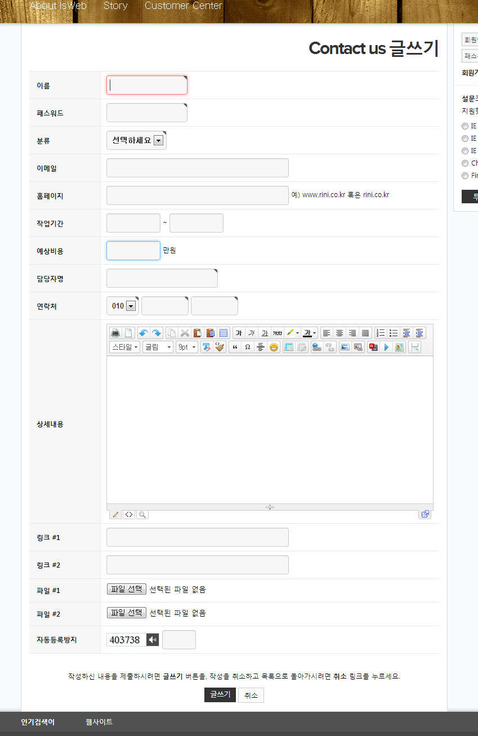Select the first IE poll radio option

(x=465, y=126)
